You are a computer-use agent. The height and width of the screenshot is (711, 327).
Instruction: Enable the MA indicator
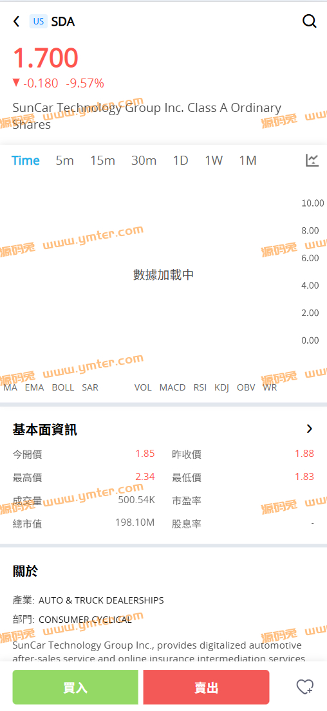tap(10, 388)
